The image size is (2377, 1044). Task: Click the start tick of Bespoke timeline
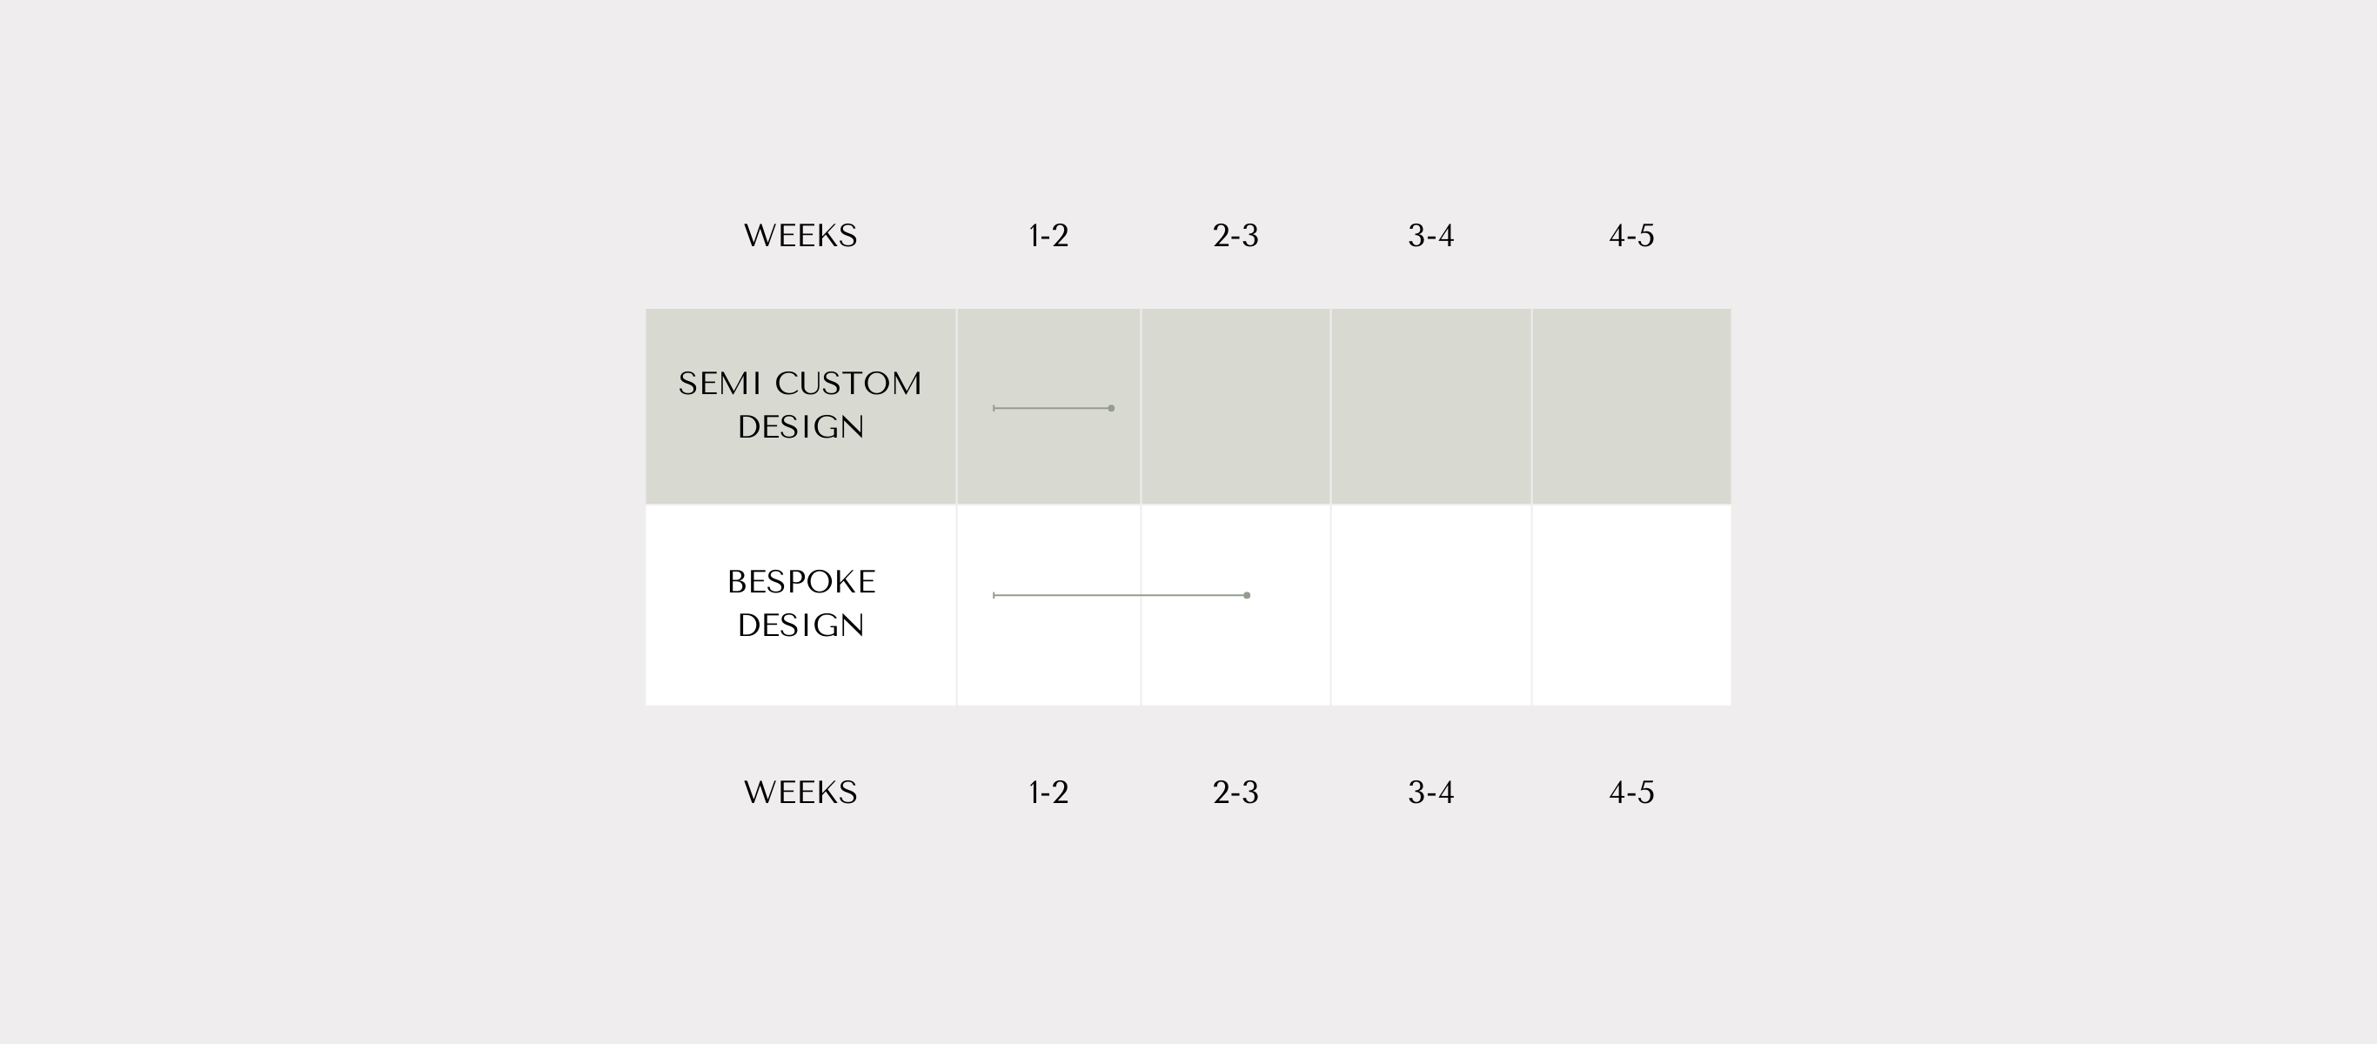pos(994,595)
